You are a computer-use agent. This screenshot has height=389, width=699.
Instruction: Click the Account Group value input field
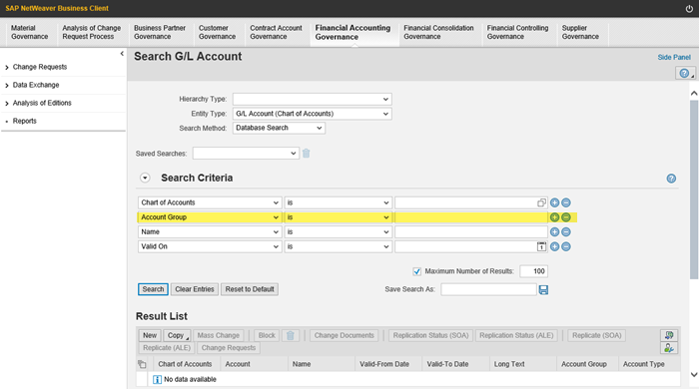(x=471, y=217)
